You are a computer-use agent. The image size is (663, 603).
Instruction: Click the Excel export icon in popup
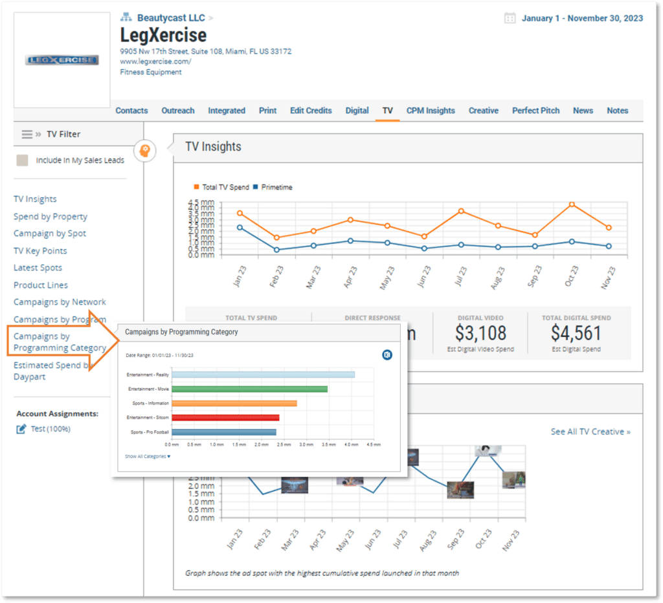pyautogui.click(x=387, y=355)
